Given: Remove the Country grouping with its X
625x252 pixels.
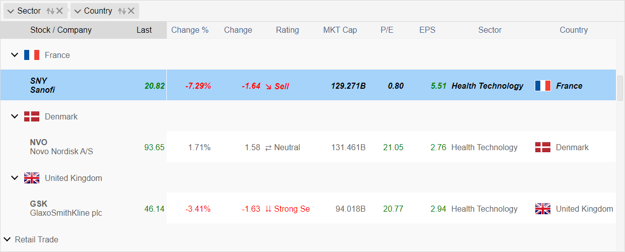Looking at the screenshot, I should pos(131,11).
